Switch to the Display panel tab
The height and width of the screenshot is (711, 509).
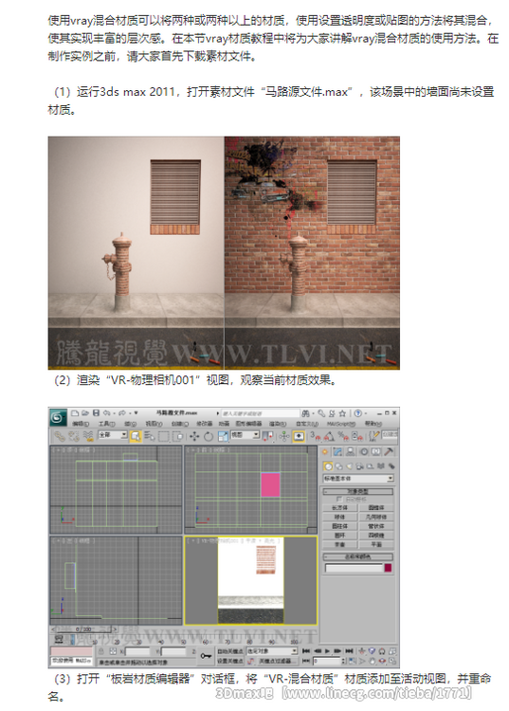[x=376, y=451]
